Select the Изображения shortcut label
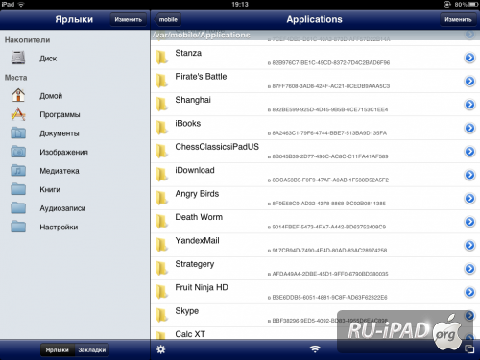 [x=63, y=152]
